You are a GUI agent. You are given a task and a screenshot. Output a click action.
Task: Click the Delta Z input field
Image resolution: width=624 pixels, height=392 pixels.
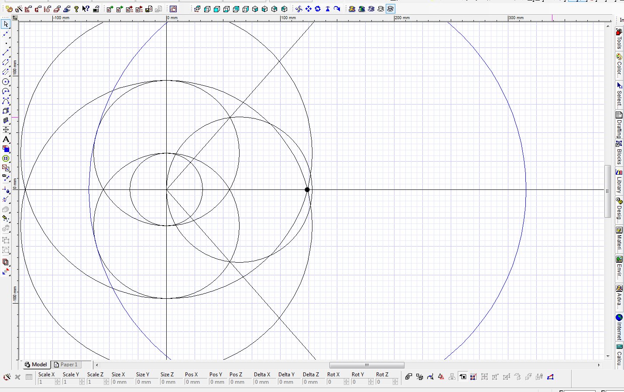tap(313, 382)
